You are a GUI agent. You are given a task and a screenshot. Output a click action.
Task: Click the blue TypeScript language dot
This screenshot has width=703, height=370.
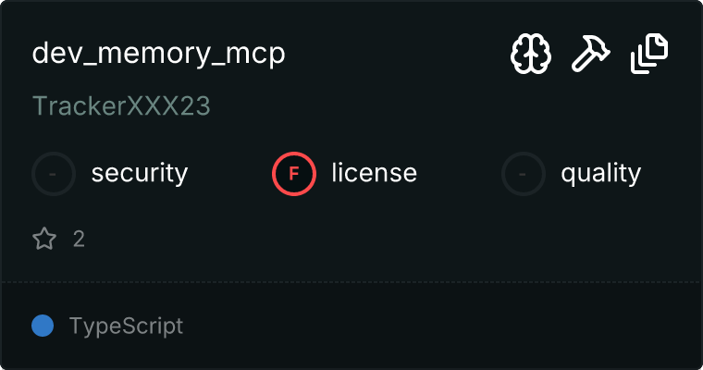[x=43, y=326]
